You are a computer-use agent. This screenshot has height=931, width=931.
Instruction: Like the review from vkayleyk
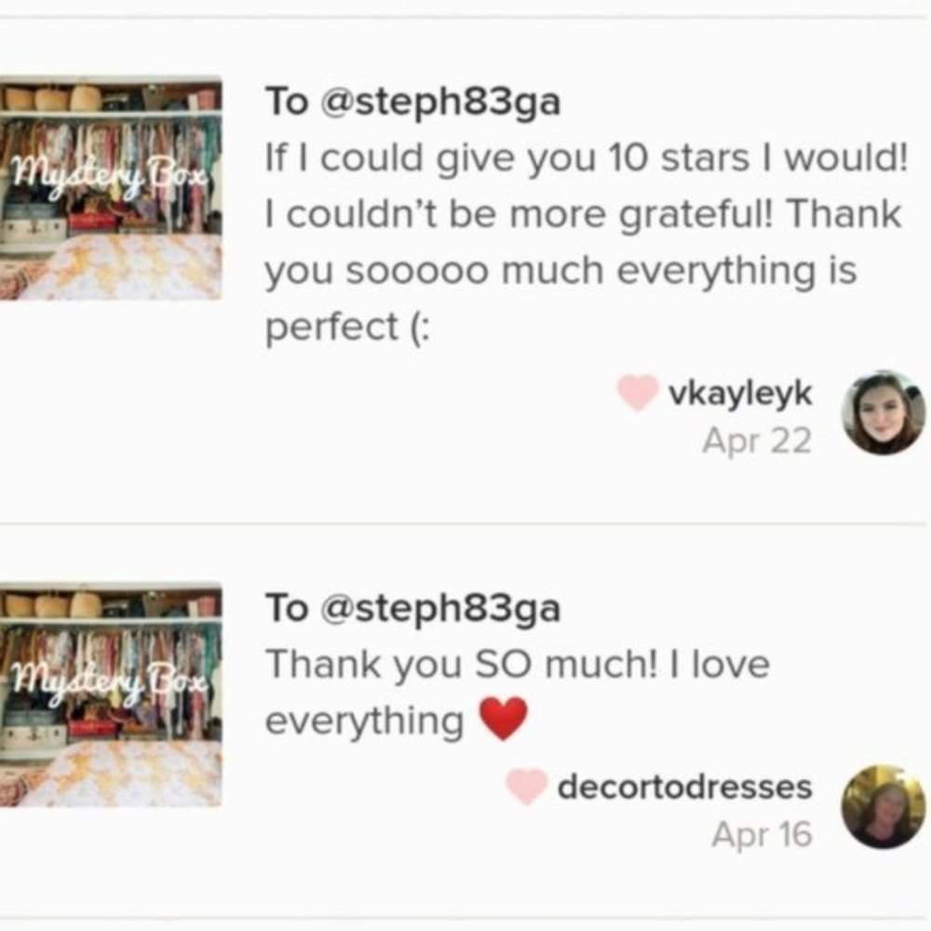coord(637,394)
